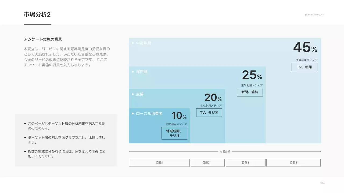Select the 中高年層 bullet marker
This screenshot has width=344, height=193.
(x=133, y=43)
